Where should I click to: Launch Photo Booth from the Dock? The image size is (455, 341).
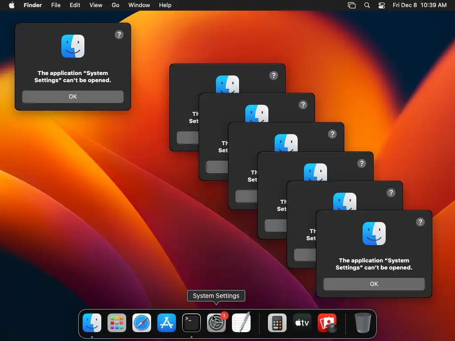click(327, 323)
